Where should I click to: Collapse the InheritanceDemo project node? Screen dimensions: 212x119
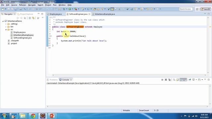click(3, 21)
